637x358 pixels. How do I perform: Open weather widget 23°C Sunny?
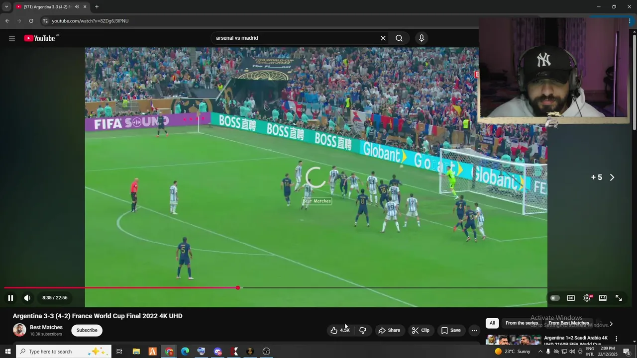[513, 352]
